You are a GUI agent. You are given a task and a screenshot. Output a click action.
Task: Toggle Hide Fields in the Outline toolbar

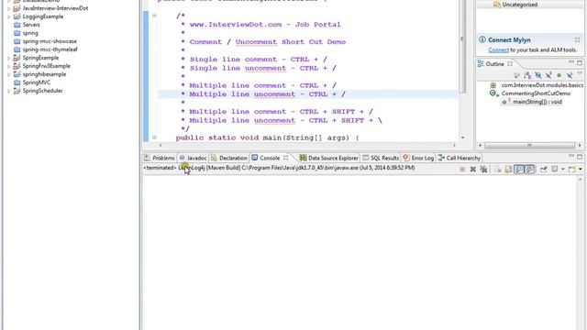click(x=538, y=75)
